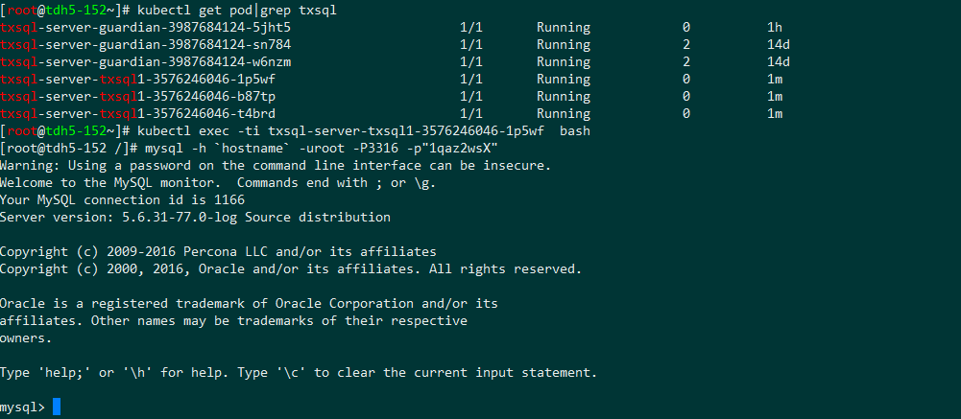Click the Server version 5.6.31-77.0-log line
The width and height of the screenshot is (961, 419).
coord(195,217)
